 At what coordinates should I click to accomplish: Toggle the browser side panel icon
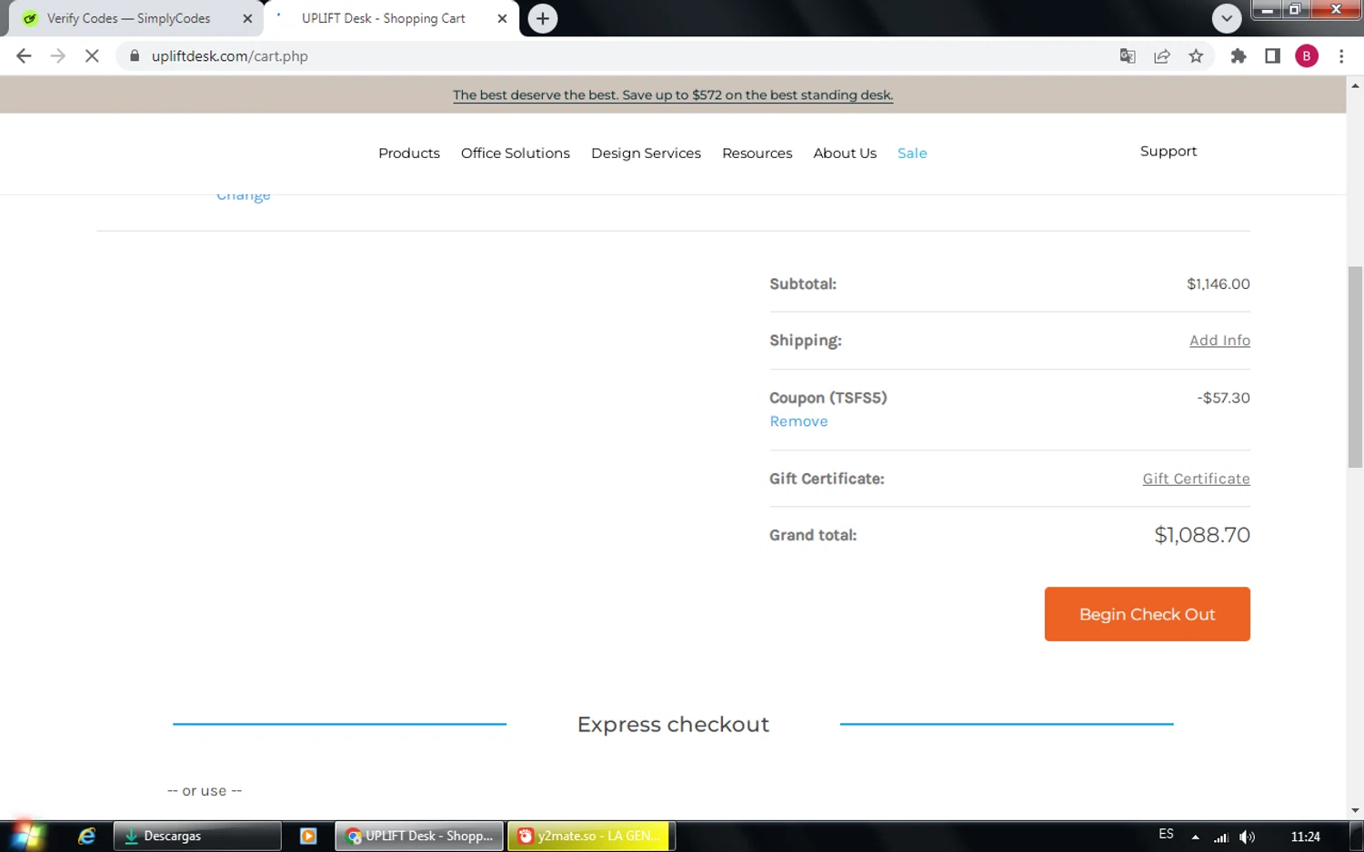coord(1272,56)
